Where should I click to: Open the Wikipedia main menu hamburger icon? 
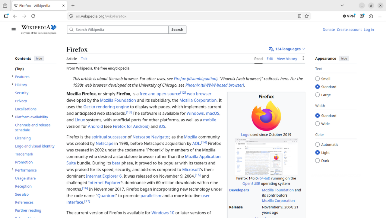coord(14,30)
